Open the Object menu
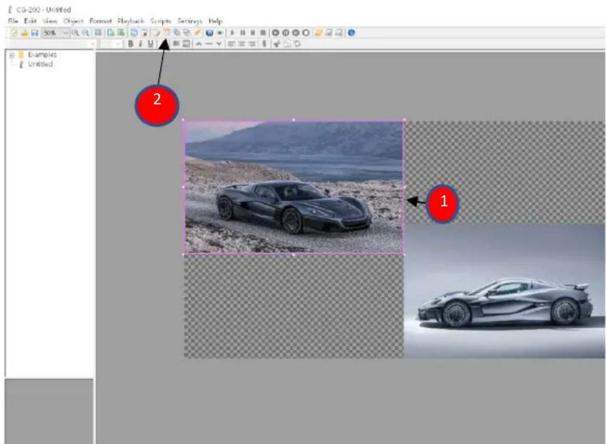Screen dimensions: 606x444 pyautogui.click(x=73, y=21)
